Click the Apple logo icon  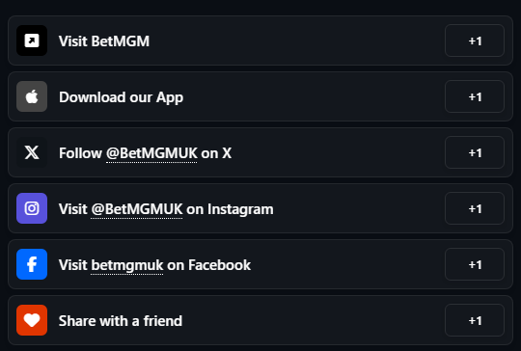32,96
